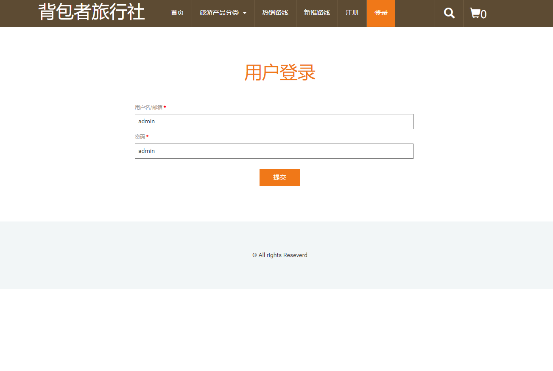Switch to the 首页 menu item
Image resolution: width=553 pixels, height=371 pixels.
click(x=177, y=13)
